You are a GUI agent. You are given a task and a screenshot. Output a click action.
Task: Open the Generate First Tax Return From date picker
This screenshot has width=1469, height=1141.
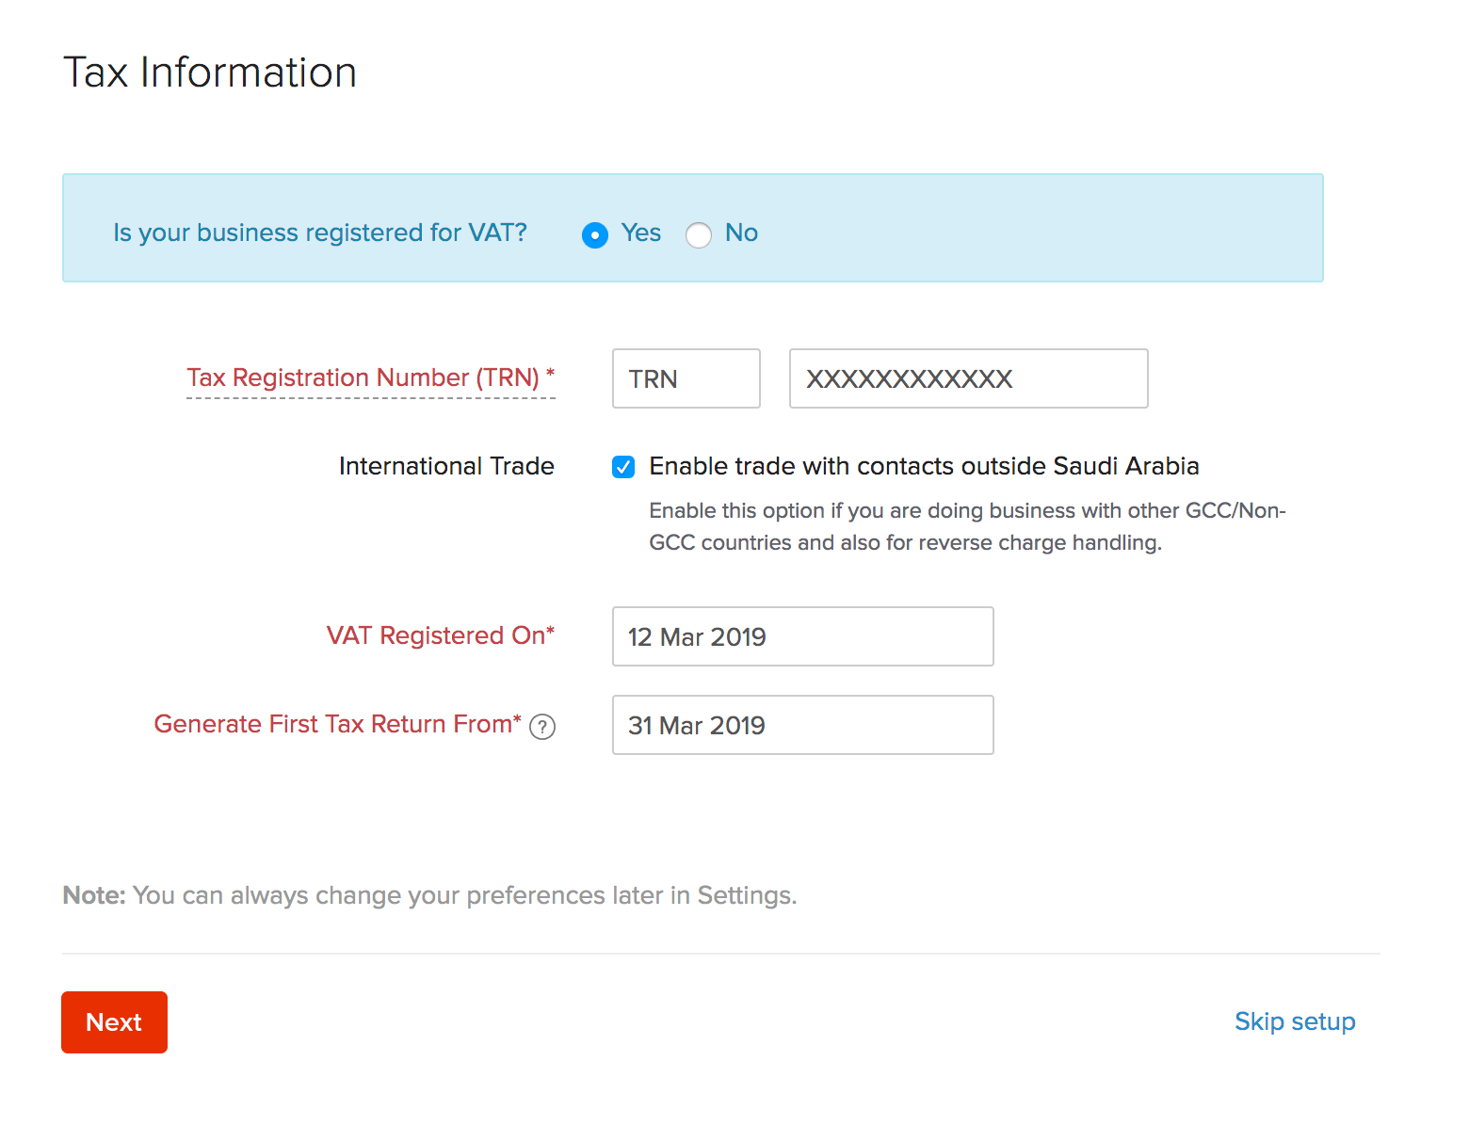[x=802, y=725]
